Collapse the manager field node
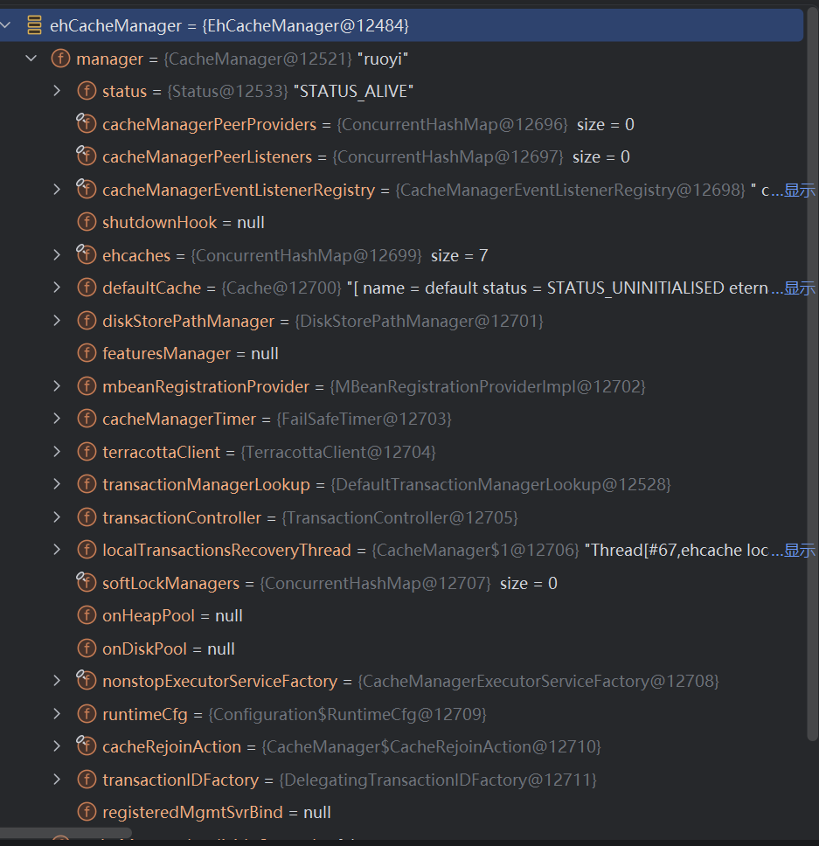The width and height of the screenshot is (819, 846). click(31, 58)
